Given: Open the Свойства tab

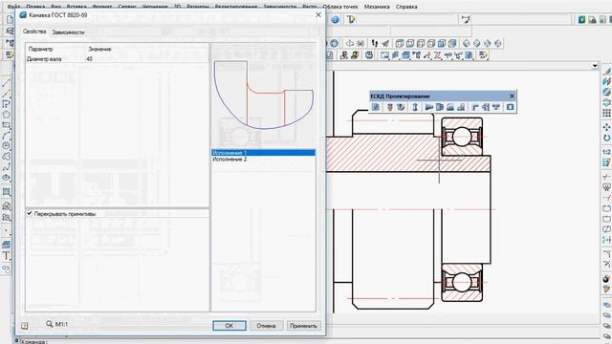Looking at the screenshot, I should click(34, 32).
